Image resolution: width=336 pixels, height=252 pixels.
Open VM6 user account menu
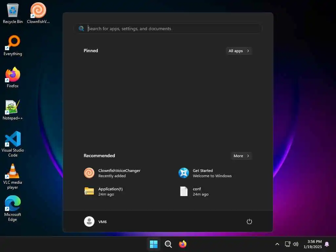click(95, 221)
